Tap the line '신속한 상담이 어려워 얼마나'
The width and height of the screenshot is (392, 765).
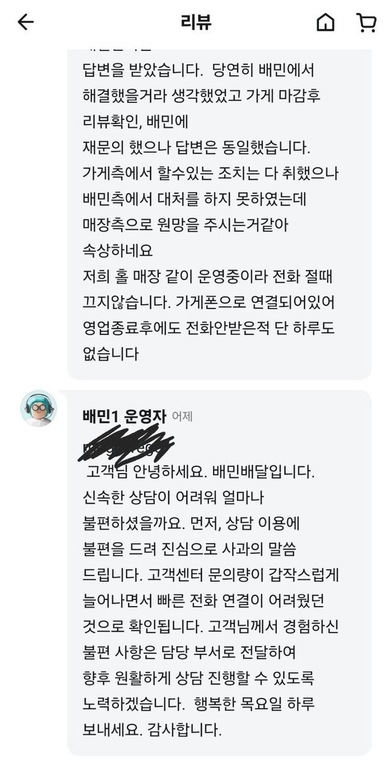click(x=173, y=498)
